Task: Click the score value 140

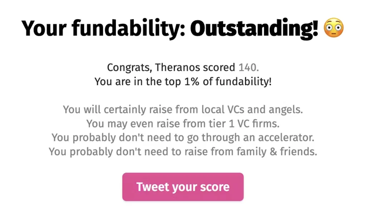Action: pos(247,67)
